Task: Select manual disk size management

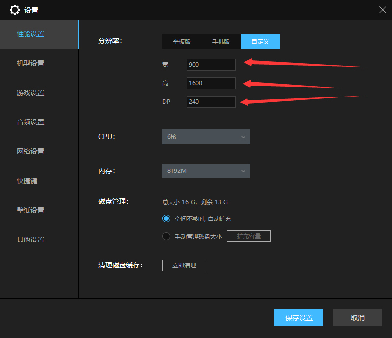Action: tap(166, 236)
